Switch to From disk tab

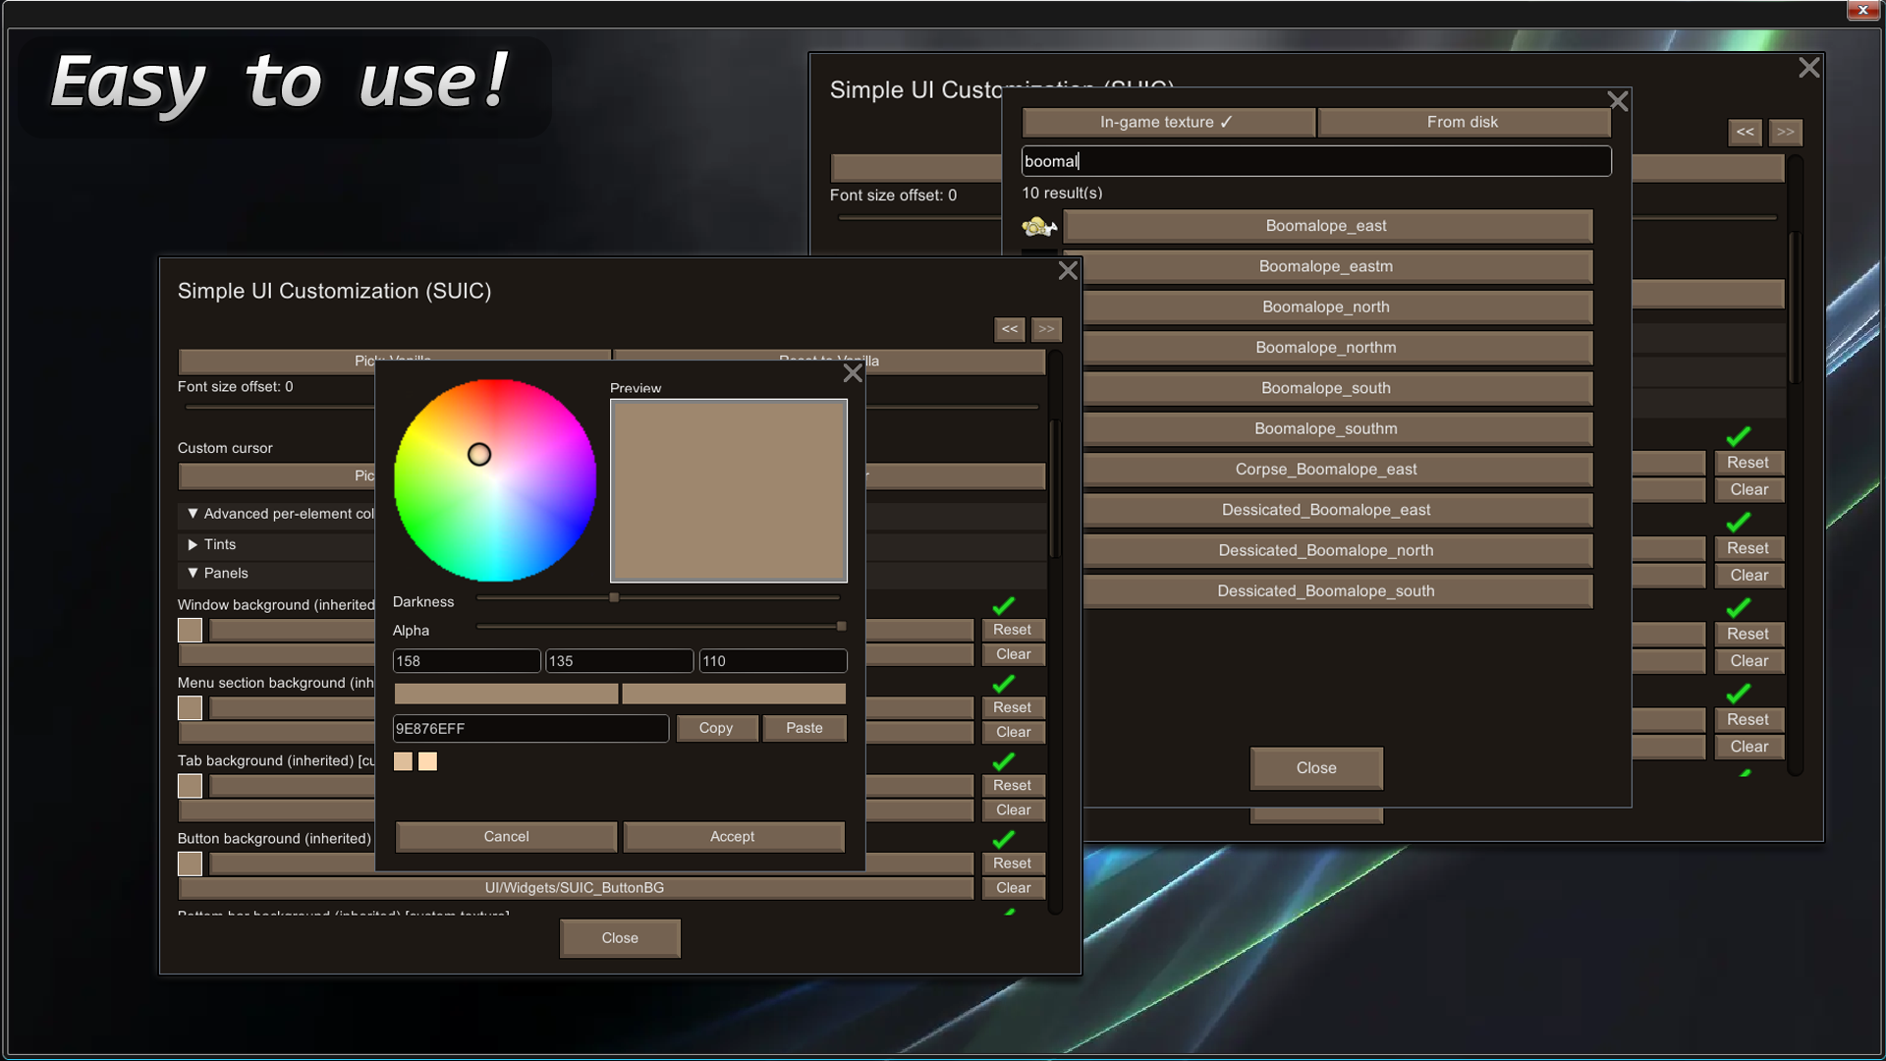click(x=1464, y=122)
